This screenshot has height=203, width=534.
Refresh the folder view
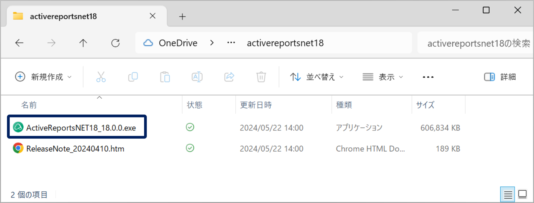tap(115, 43)
